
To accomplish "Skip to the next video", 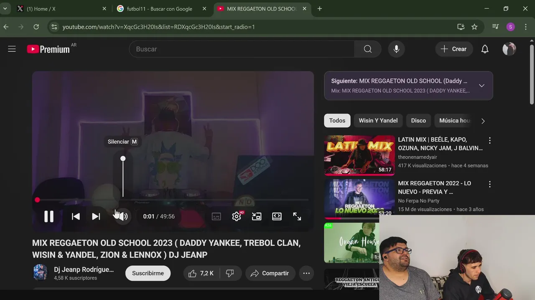I will click(96, 216).
